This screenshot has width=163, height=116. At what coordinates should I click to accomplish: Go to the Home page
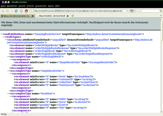[x=26, y=11]
